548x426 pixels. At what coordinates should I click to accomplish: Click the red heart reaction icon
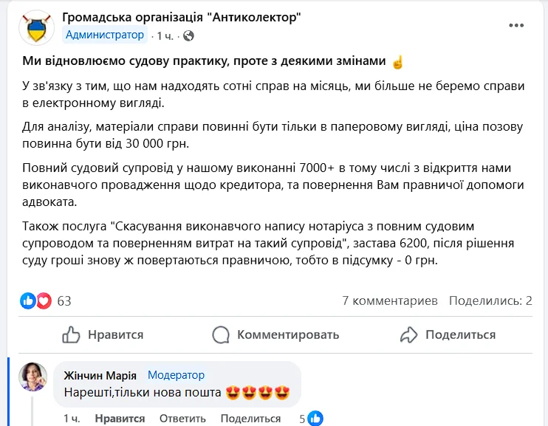[x=44, y=300]
